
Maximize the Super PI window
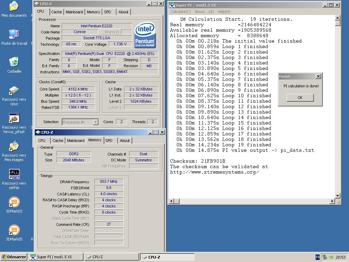[x=331, y=5]
